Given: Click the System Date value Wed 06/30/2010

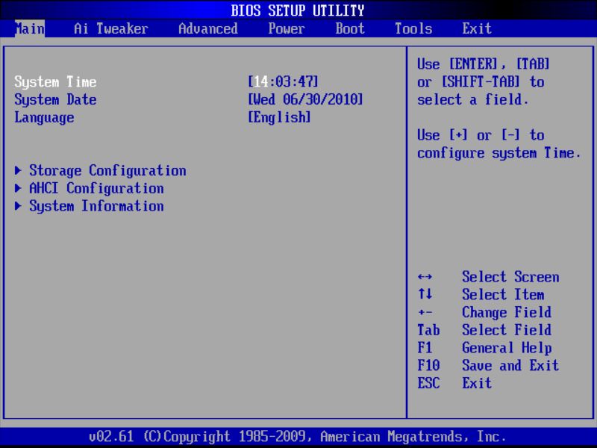Looking at the screenshot, I should (x=305, y=99).
